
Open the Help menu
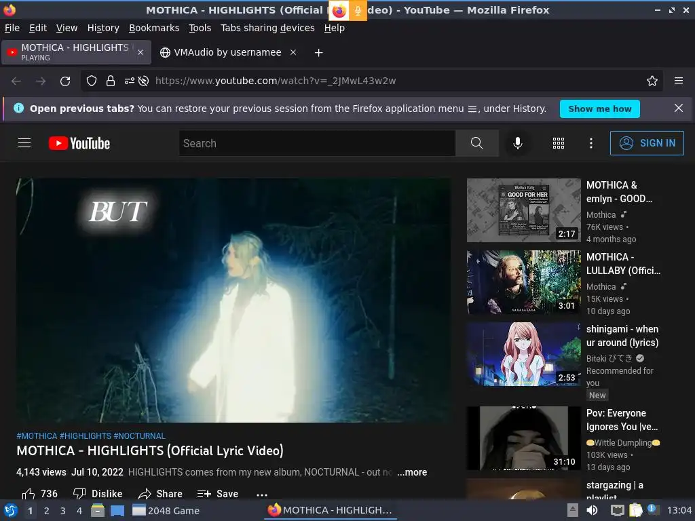pos(334,28)
